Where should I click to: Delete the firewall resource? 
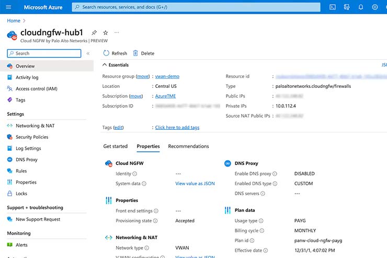tap(144, 53)
